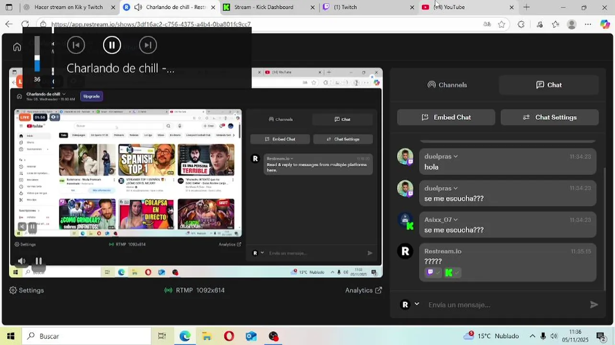615x345 pixels.
Task: Go to Restream home via house icon
Action: tap(17, 47)
